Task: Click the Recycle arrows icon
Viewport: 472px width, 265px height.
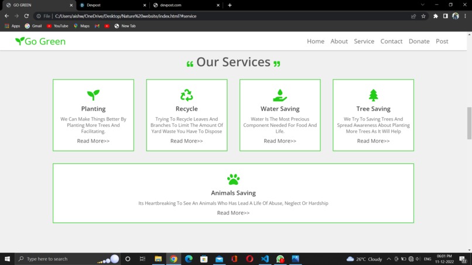Action: (x=187, y=95)
